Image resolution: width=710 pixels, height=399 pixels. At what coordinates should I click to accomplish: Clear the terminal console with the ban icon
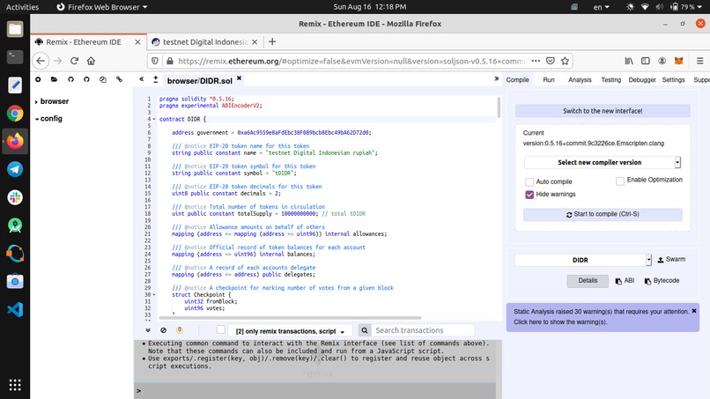click(x=164, y=330)
